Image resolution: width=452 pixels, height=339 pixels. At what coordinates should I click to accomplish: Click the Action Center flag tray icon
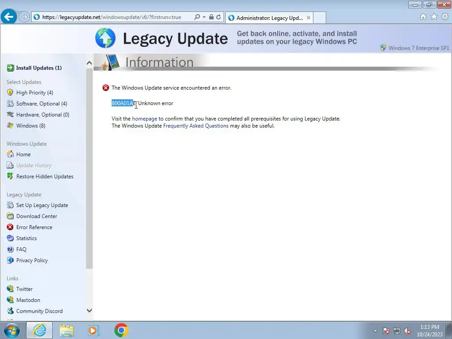coord(386,331)
